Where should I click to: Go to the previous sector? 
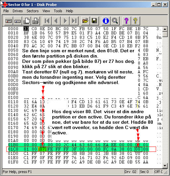click(56, 21)
